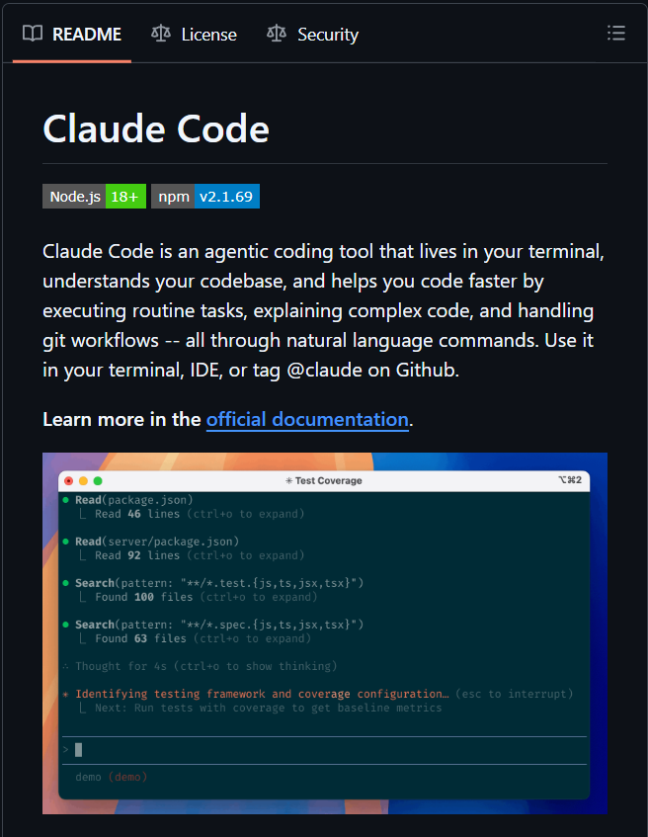Viewport: 648px width, 837px height.
Task: Click the Read(server/package.json) line
Action: click(x=157, y=542)
